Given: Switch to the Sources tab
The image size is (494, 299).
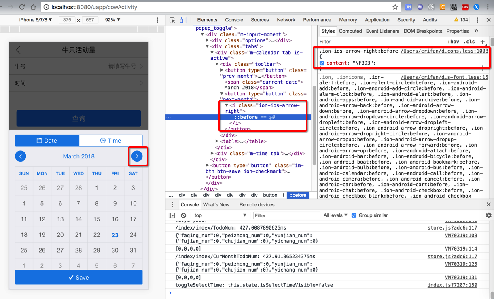Looking at the screenshot, I should 260,20.
